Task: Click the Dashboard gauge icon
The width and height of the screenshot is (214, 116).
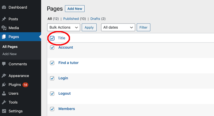Action: pyautogui.click(x=4, y=7)
